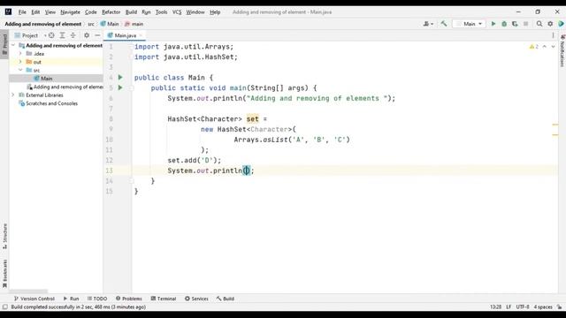Select the Main.java editor tab

coord(125,35)
